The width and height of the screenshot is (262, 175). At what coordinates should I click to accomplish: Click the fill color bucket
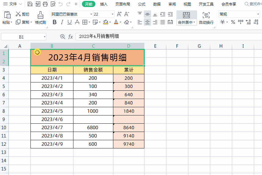point(106,22)
